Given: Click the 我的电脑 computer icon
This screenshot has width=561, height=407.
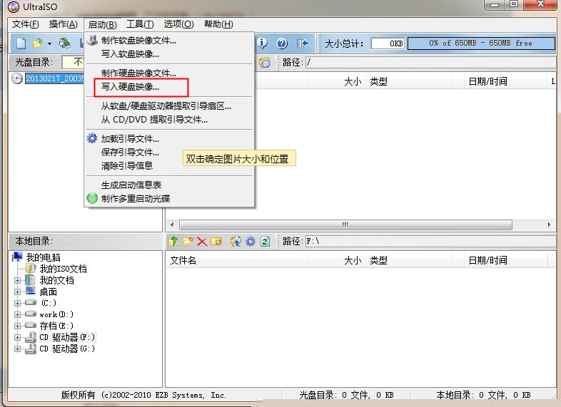Looking at the screenshot, I should 17,257.
